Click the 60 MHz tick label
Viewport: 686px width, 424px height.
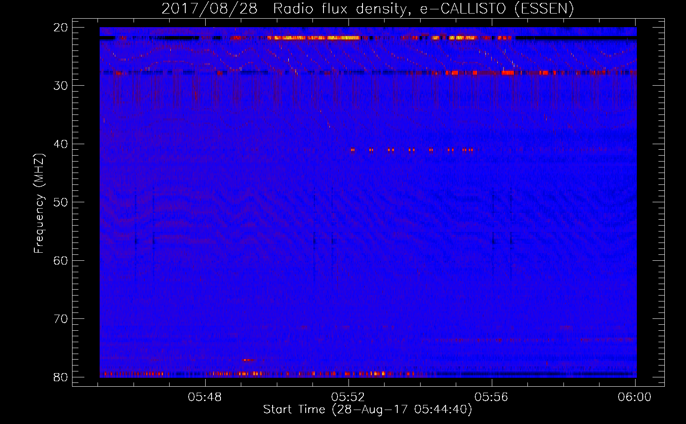[x=61, y=260]
